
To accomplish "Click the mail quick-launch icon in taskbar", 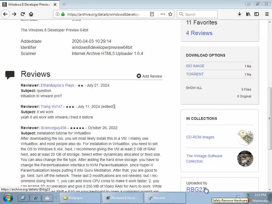I will [47, 198].
